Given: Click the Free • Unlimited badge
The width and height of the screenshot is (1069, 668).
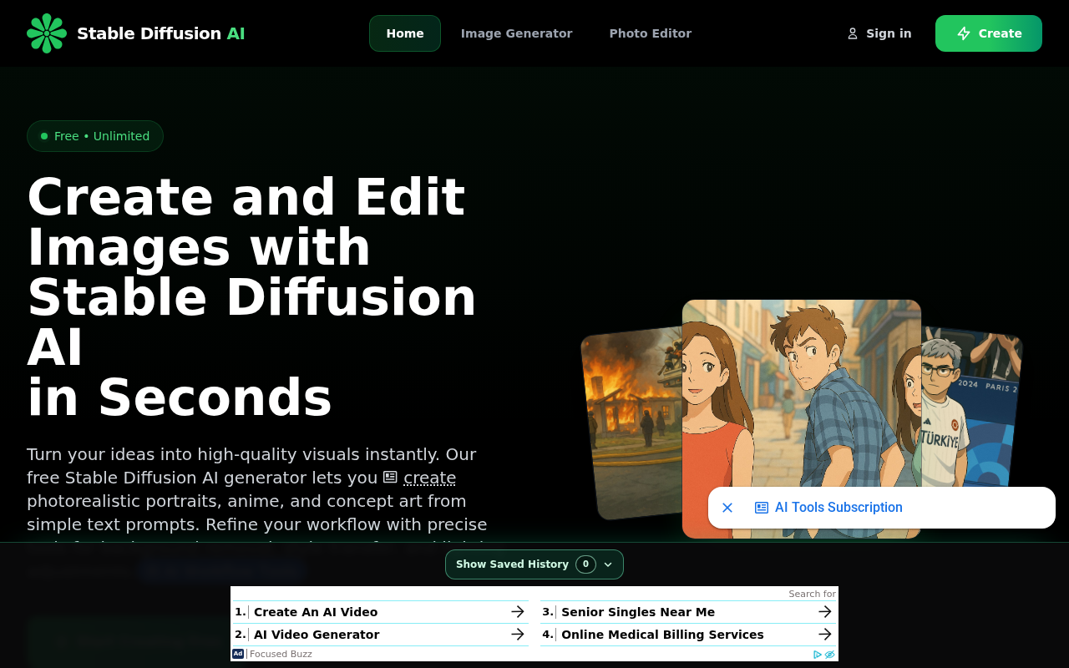Looking at the screenshot, I should coord(95,136).
